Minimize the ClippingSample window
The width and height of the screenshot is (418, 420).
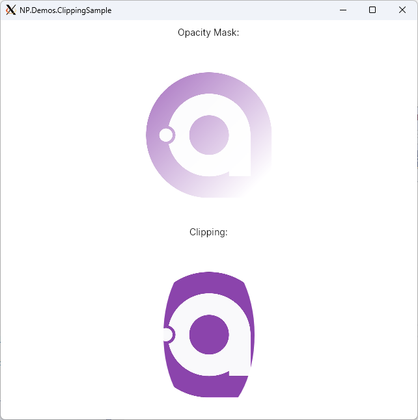[x=343, y=10]
